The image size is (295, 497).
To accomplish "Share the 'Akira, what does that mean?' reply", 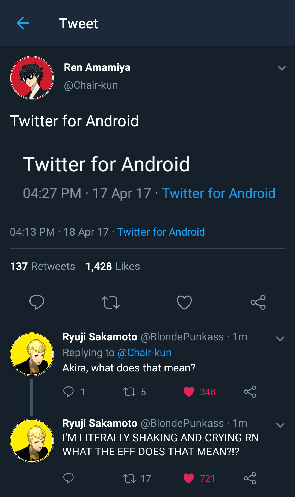I will [x=250, y=392].
